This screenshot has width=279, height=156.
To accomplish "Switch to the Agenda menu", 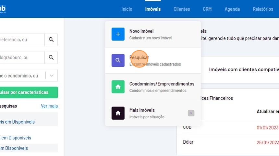I will tap(232, 9).
